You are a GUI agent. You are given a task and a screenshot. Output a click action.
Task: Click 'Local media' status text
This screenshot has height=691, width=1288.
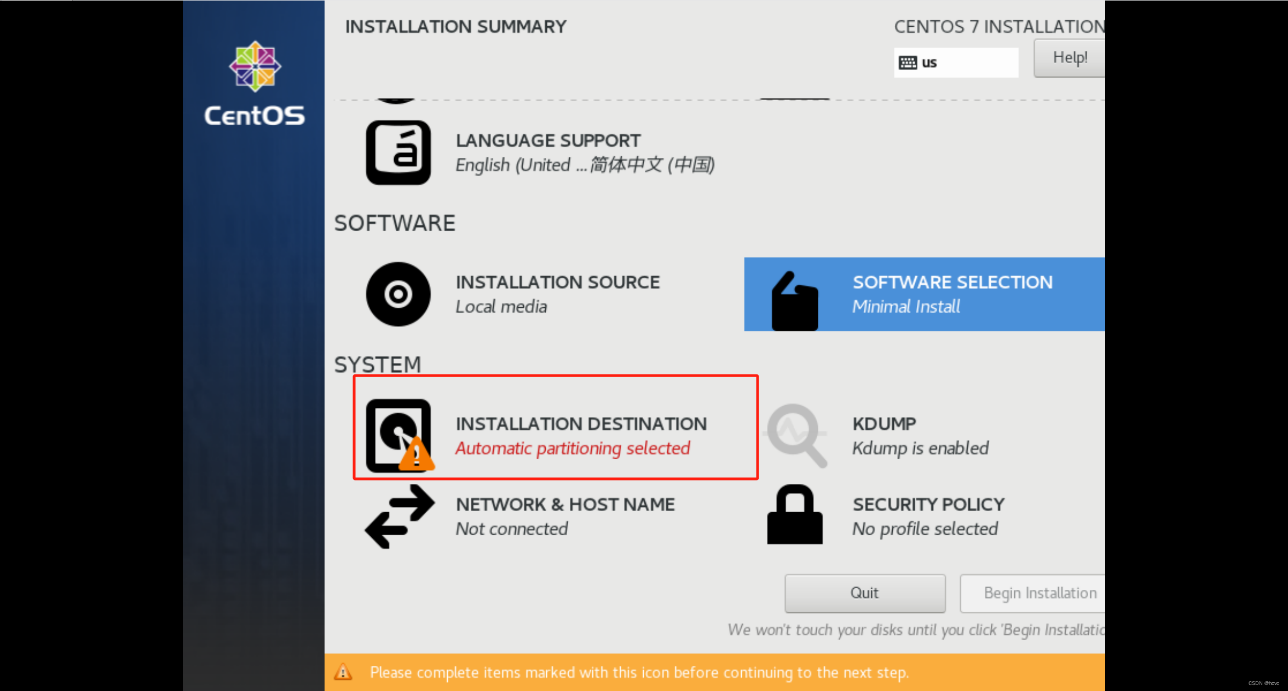(x=501, y=307)
